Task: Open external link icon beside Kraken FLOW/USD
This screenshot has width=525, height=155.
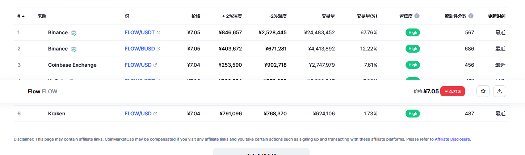Action: coord(155,114)
